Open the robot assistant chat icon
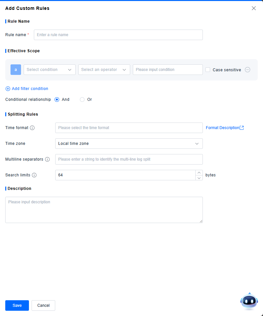Screen dimensions: 263x316 coord(249,301)
